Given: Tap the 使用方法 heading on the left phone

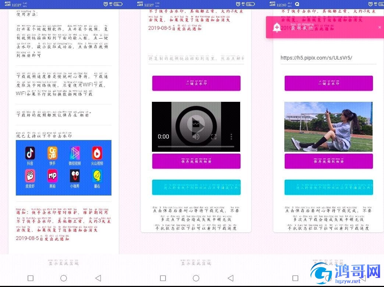Looking at the screenshot, I should coord(26,13).
